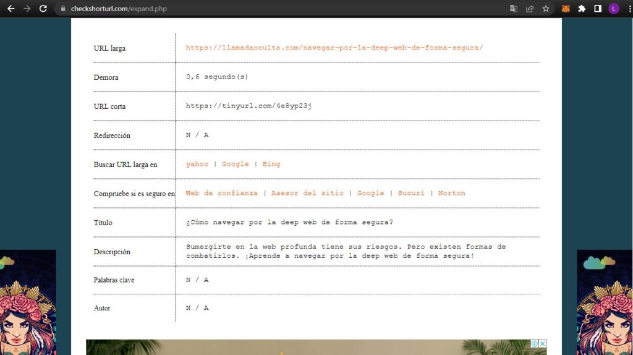Search the long URL on Bing
633x355 pixels.
tap(271, 164)
